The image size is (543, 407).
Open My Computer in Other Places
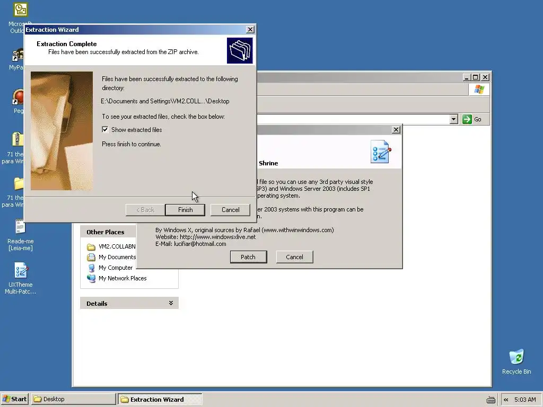(110, 268)
